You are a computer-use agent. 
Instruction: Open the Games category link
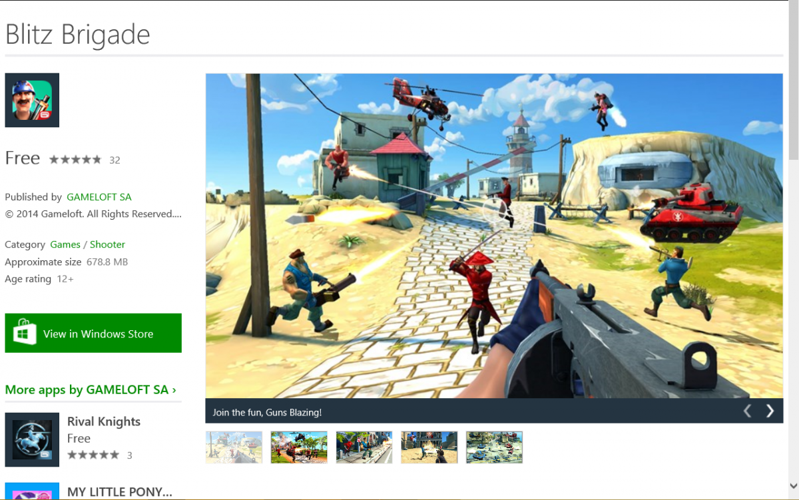tap(65, 244)
